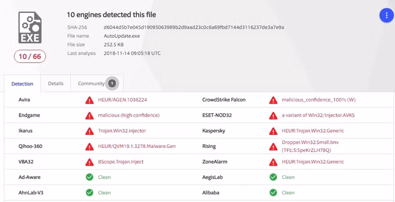The height and width of the screenshot is (202, 395).
Task: Click the green check icon for AegisLab
Action: [x=273, y=177]
